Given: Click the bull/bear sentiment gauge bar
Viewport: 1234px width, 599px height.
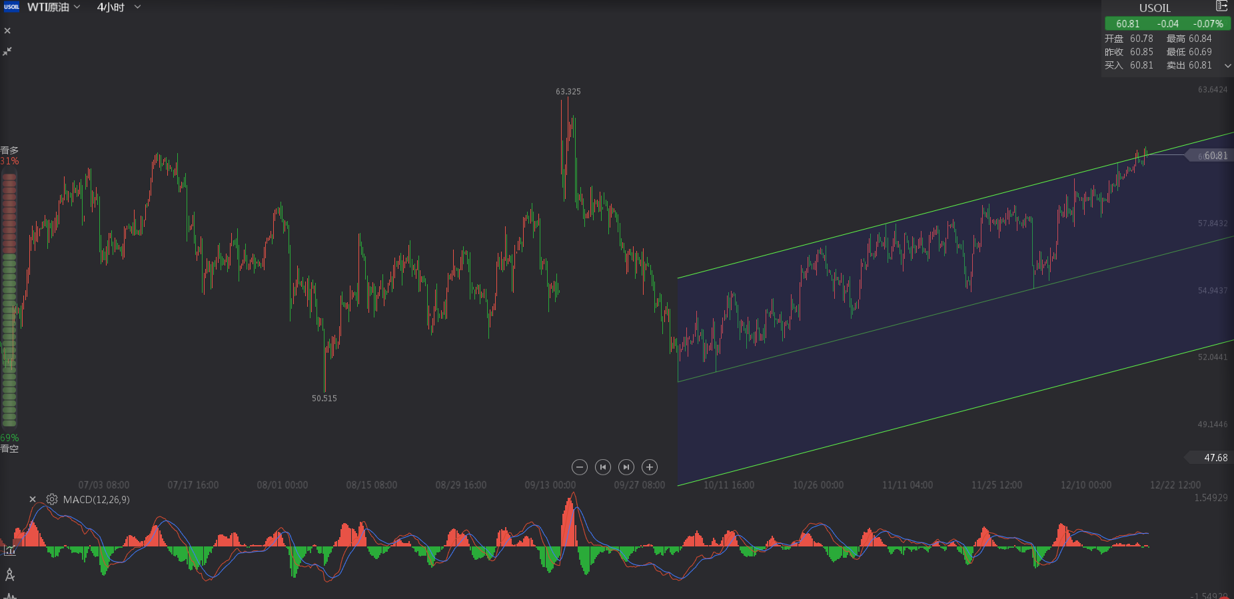Looking at the screenshot, I should 9,299.
